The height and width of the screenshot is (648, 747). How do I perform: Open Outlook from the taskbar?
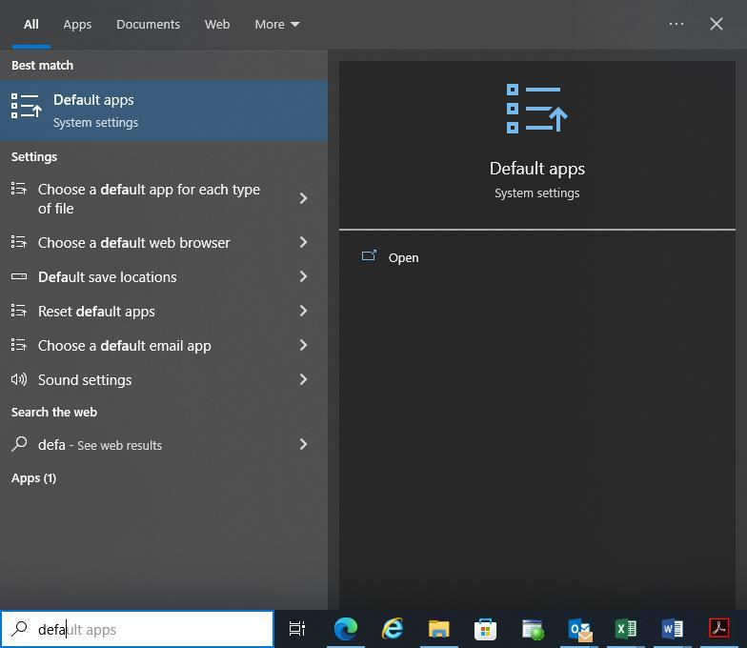click(x=579, y=629)
